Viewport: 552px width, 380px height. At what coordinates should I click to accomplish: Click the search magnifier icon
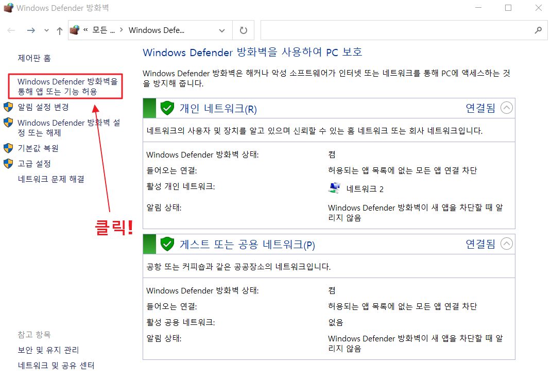(538, 30)
